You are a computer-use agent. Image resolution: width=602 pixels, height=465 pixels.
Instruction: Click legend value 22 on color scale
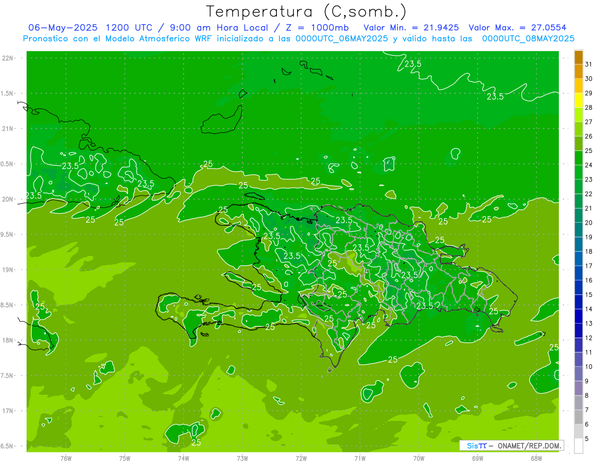pyautogui.click(x=589, y=194)
